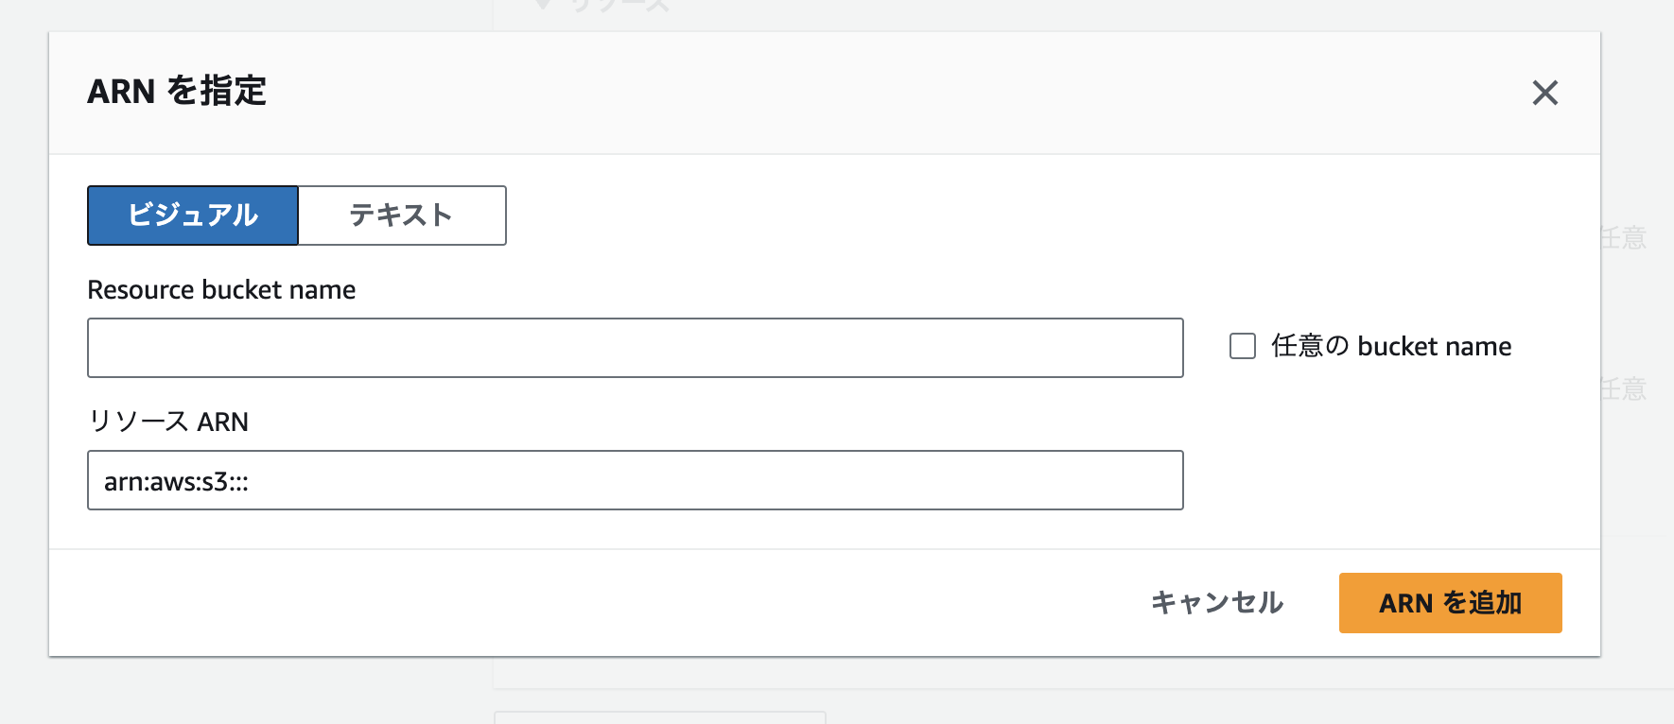Screen dimensions: 1674x724
Task: Click the リソース ARN field label
Action: click(168, 422)
